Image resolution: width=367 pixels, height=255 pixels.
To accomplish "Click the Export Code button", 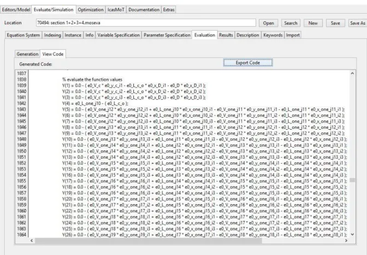I will click(248, 62).
